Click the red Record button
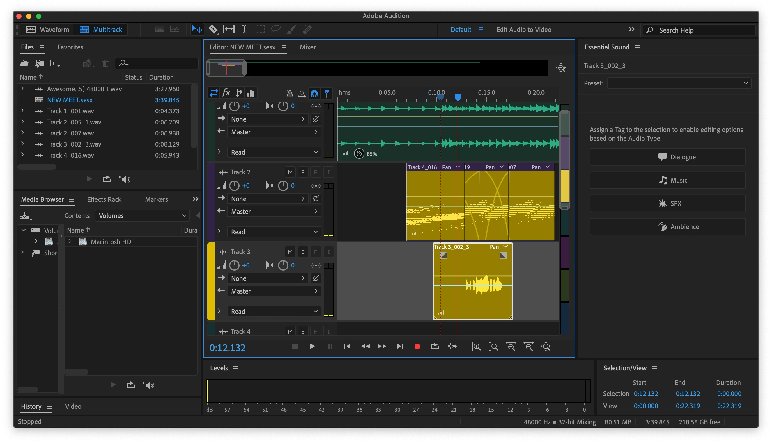 417,346
